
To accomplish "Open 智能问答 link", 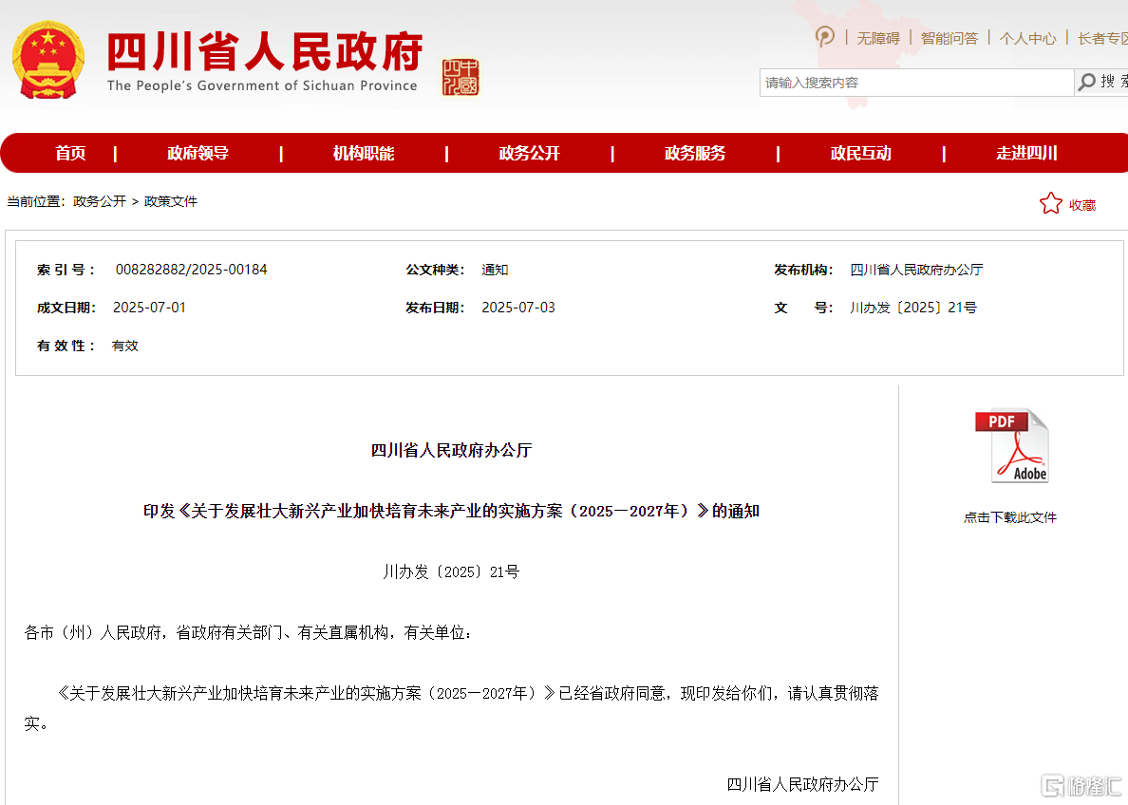I will (949, 38).
